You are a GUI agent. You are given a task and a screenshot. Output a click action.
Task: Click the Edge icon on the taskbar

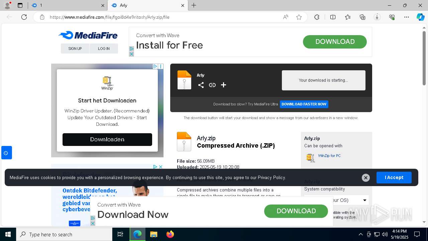(137, 234)
